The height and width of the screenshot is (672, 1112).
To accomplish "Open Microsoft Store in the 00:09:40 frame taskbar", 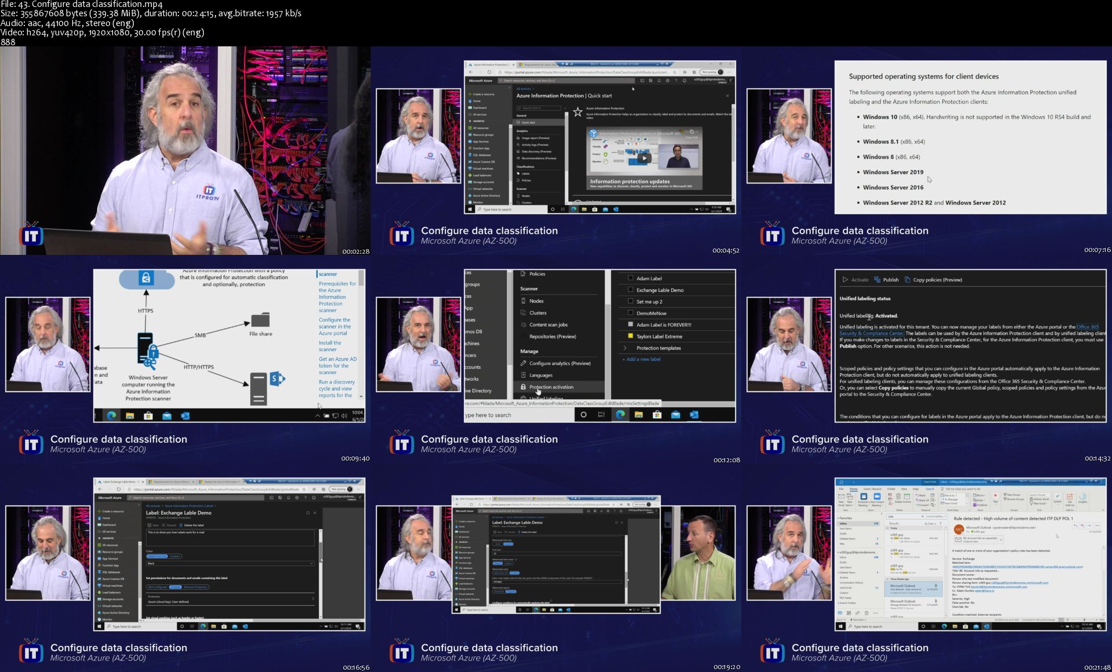I will tap(148, 415).
